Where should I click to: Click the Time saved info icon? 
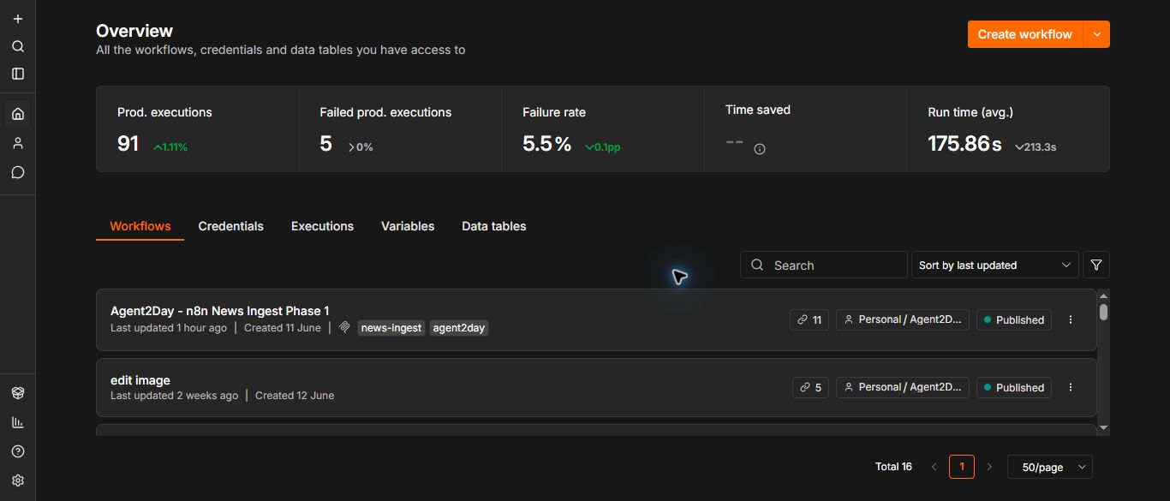coord(760,149)
